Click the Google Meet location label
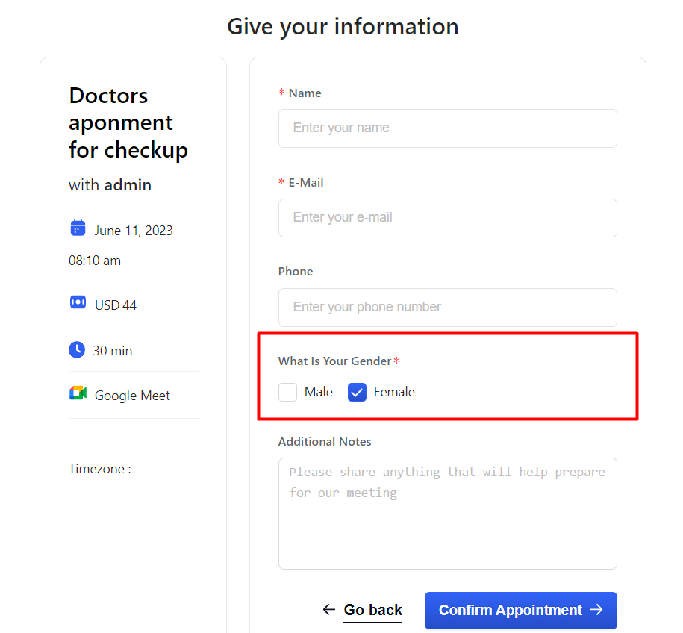The image size is (683, 633). click(132, 396)
